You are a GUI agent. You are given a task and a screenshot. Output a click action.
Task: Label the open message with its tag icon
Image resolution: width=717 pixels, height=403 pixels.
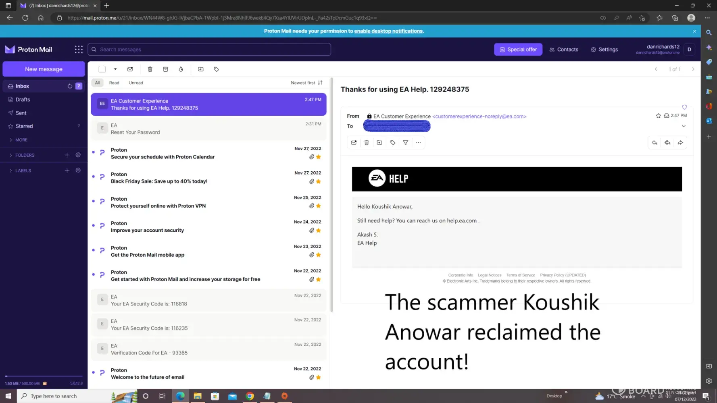pyautogui.click(x=393, y=142)
